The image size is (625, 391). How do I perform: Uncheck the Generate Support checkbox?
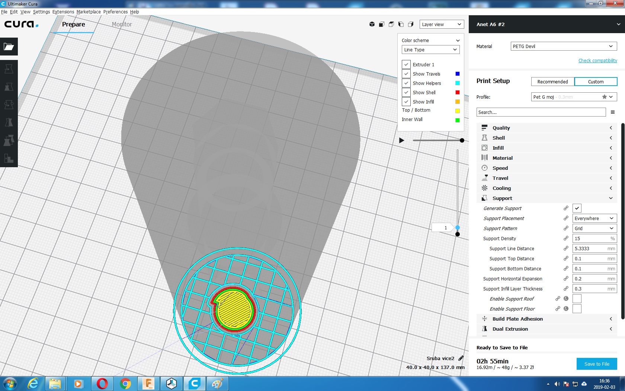[577, 208]
